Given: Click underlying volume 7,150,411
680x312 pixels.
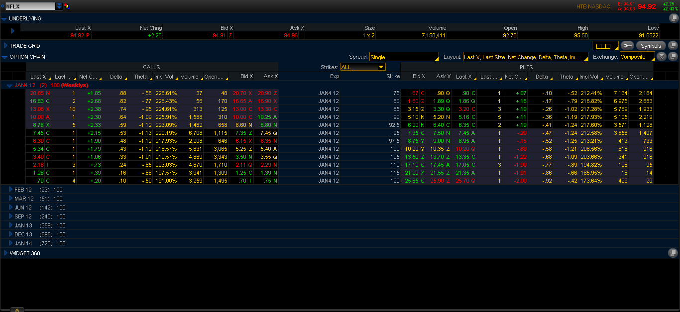Looking at the screenshot, I should [x=434, y=35].
